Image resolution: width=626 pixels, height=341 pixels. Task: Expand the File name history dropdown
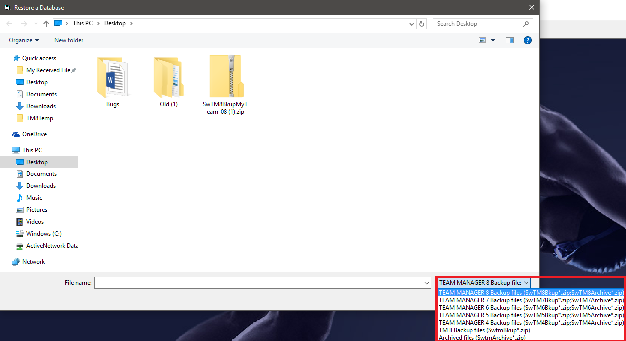point(427,283)
